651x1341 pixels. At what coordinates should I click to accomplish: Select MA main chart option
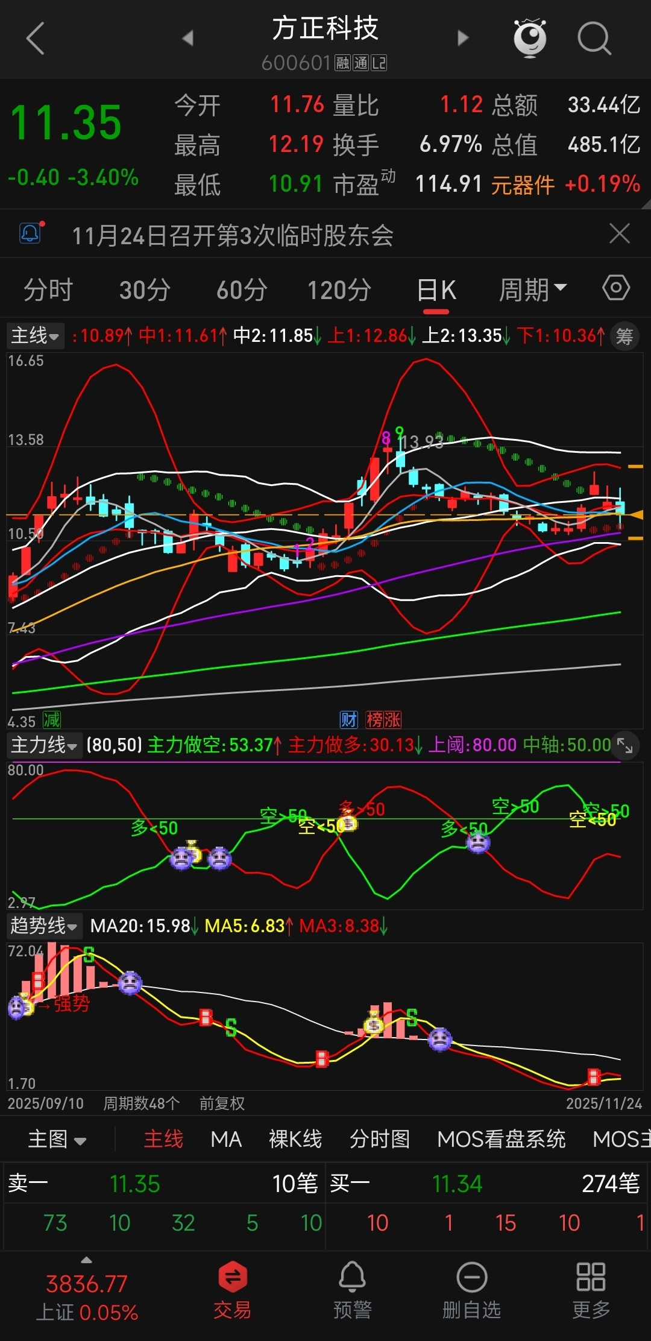(226, 1139)
